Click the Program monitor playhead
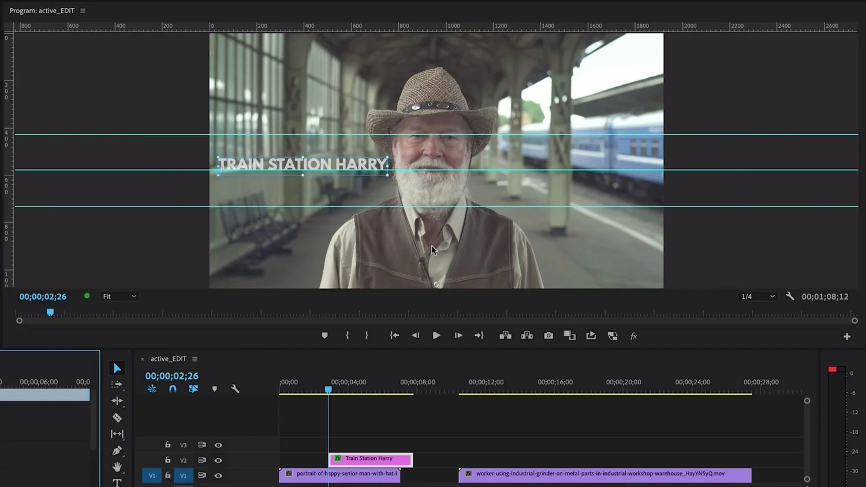 coord(50,312)
